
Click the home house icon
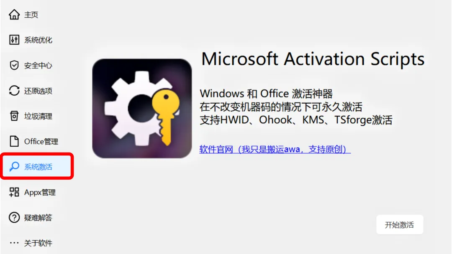click(14, 14)
